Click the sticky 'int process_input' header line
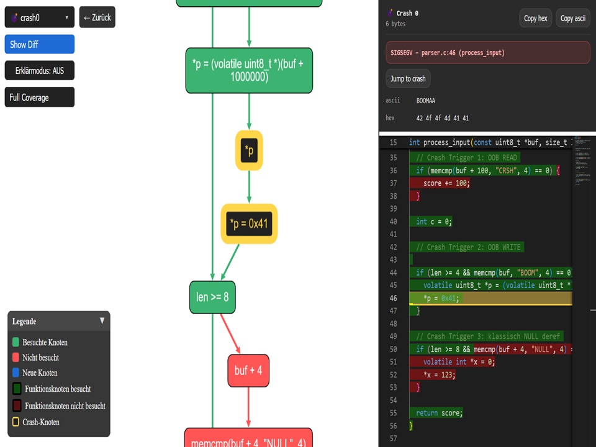The height and width of the screenshot is (447, 596). pos(490,142)
